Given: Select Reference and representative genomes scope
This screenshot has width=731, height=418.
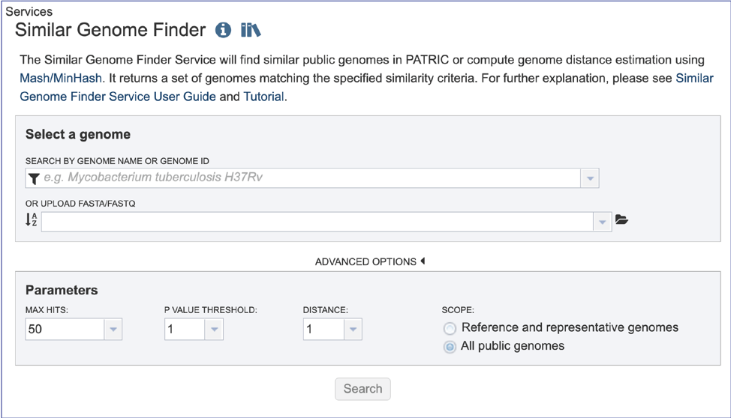Looking at the screenshot, I should point(450,329).
